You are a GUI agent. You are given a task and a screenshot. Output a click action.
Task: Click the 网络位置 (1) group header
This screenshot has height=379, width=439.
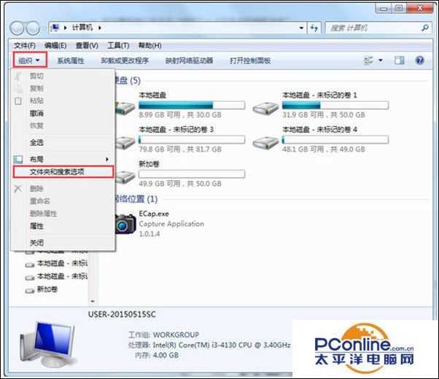tap(136, 199)
